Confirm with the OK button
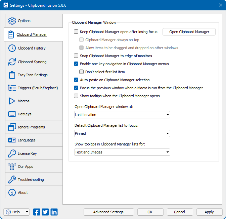Viewport: 226px width, 219px height. (x=150, y=212)
